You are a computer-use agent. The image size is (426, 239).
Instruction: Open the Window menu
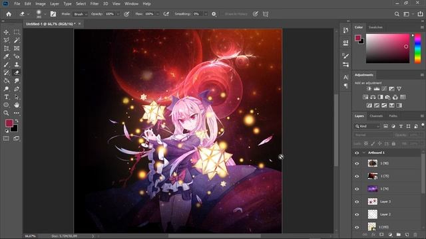point(131,4)
